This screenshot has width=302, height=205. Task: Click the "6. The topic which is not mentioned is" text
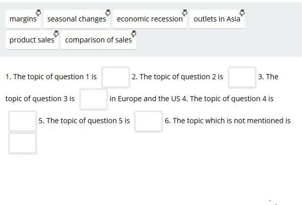pyautogui.click(x=228, y=121)
